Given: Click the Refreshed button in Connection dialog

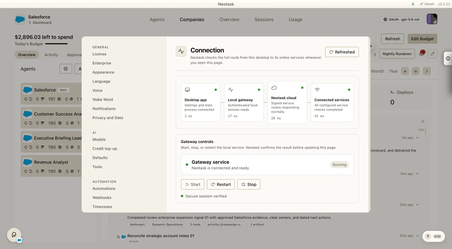Looking at the screenshot, I should [342, 52].
